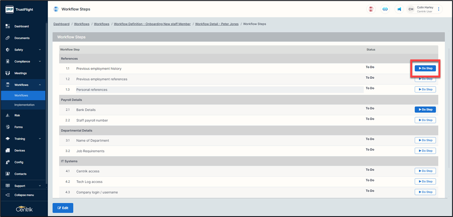Screen dimensions: 453x217
Task: Click the Status column header
Action: 371,50
